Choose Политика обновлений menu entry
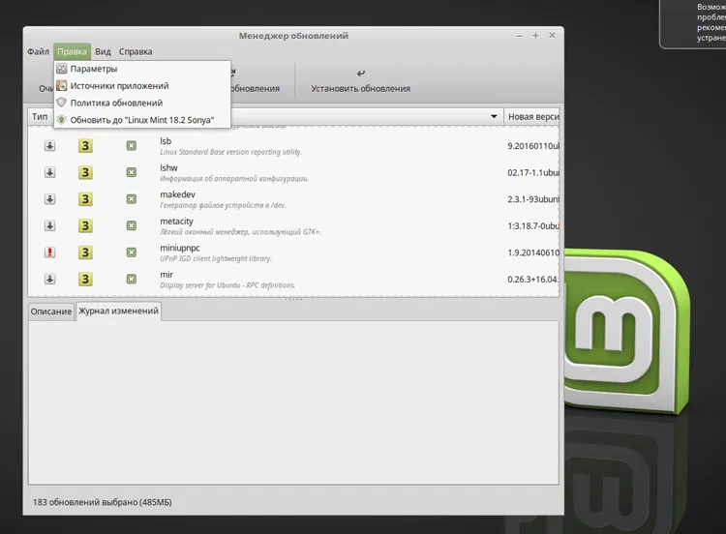 click(142, 103)
